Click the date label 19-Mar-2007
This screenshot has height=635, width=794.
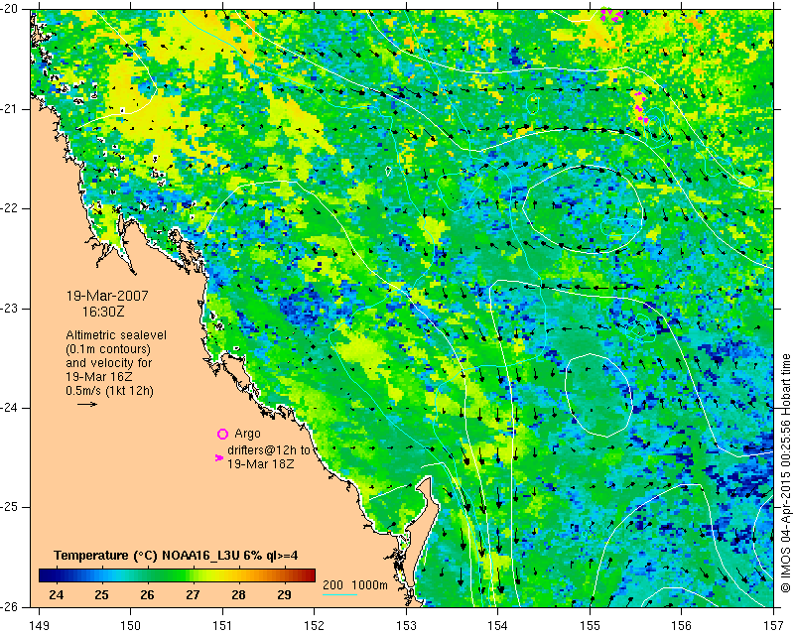pos(107,296)
